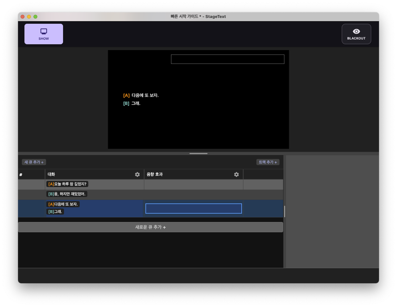Click the empty 음향 효과 cell in first row

tap(193, 184)
